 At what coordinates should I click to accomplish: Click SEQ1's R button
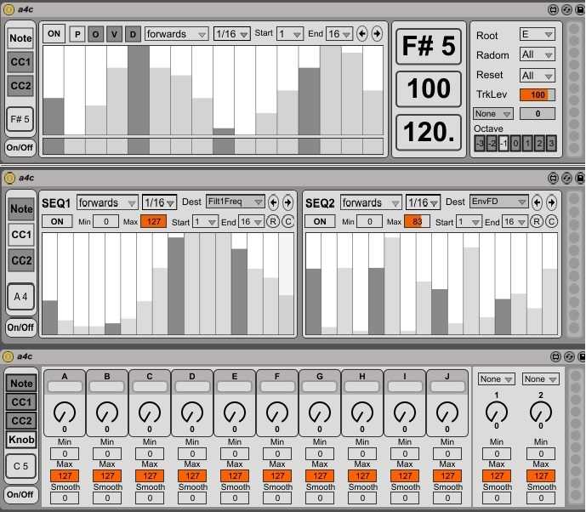274,221
